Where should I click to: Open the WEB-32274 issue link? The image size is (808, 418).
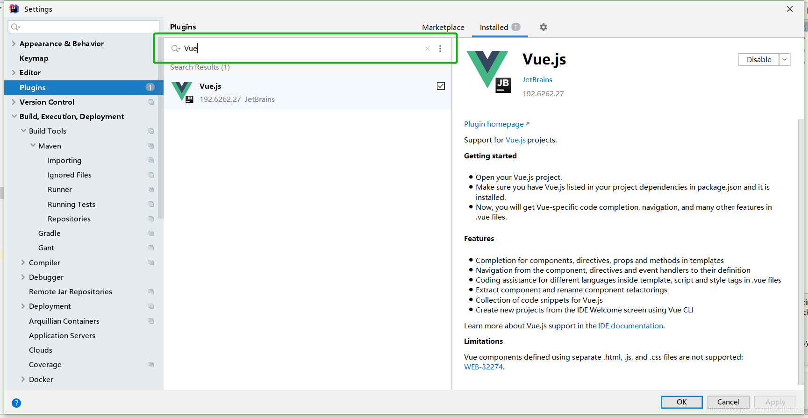(483, 367)
